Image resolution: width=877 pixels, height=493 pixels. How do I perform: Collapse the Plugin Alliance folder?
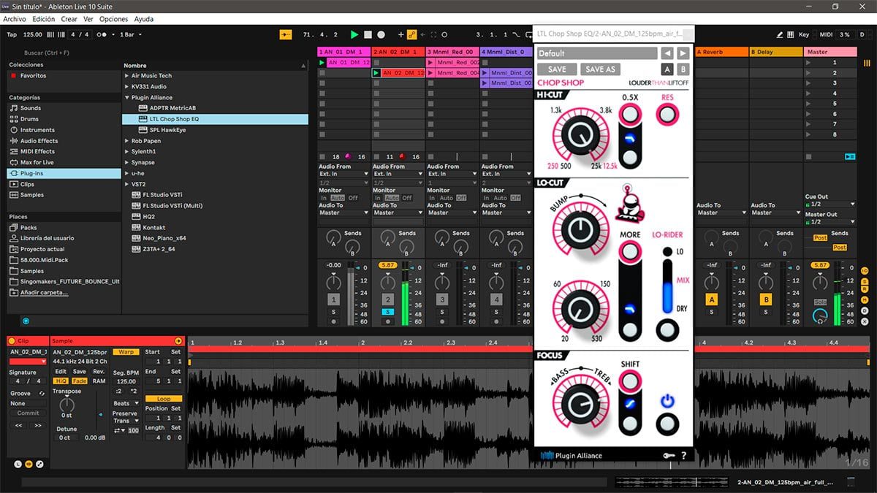click(x=127, y=97)
